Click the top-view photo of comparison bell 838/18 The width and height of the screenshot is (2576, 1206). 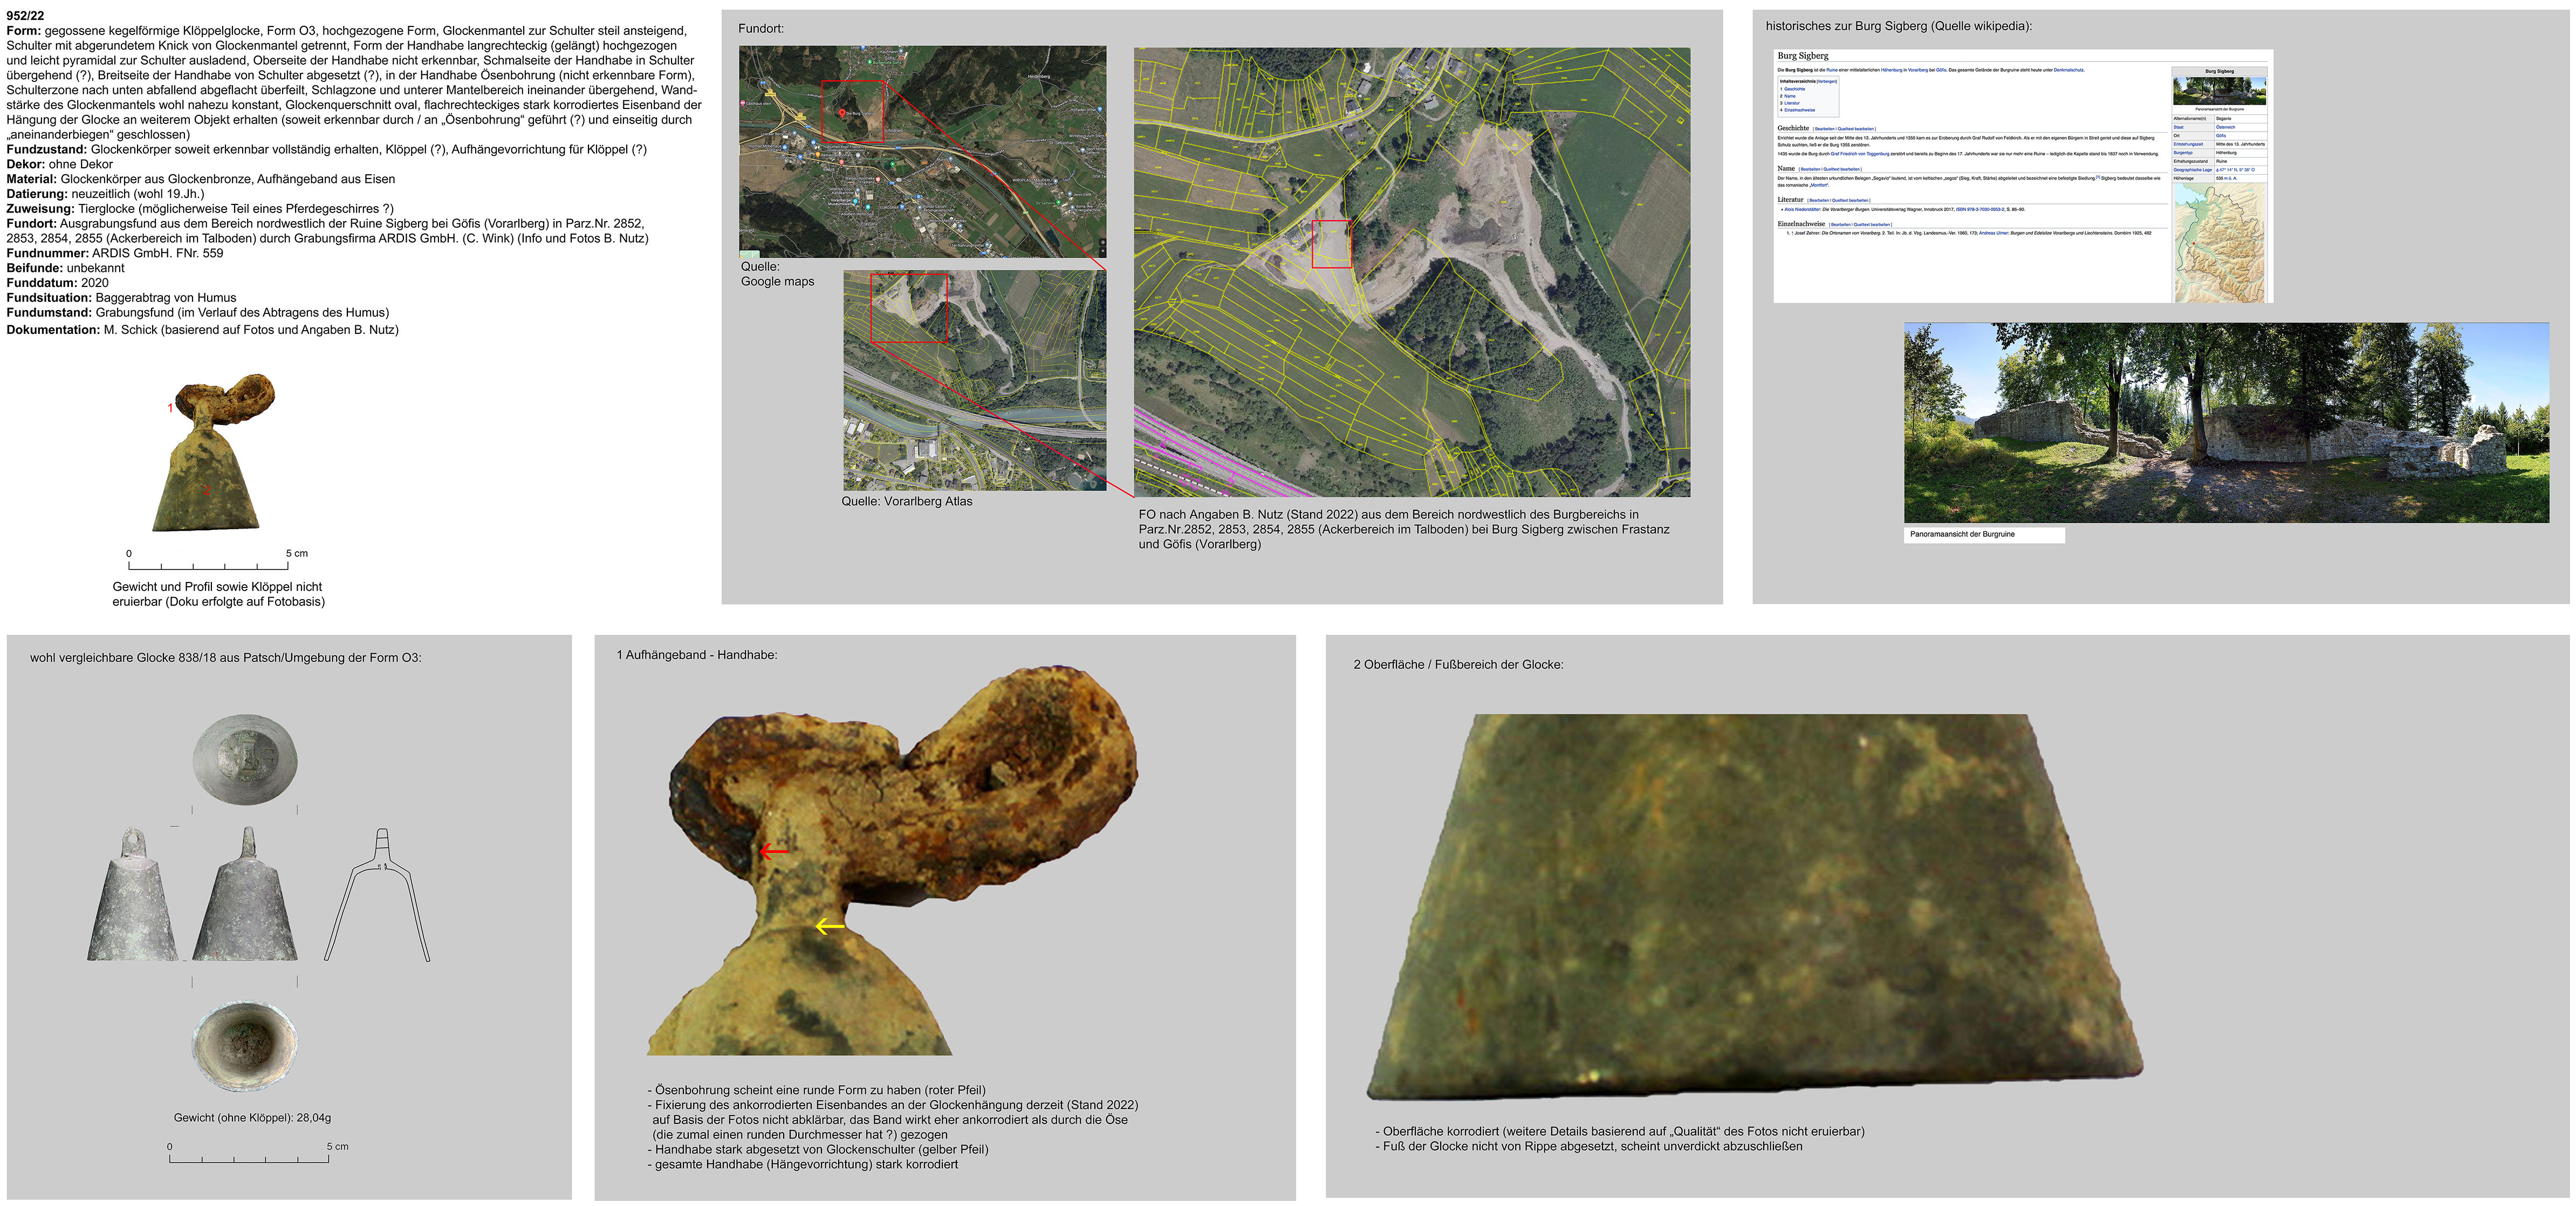click(x=245, y=760)
